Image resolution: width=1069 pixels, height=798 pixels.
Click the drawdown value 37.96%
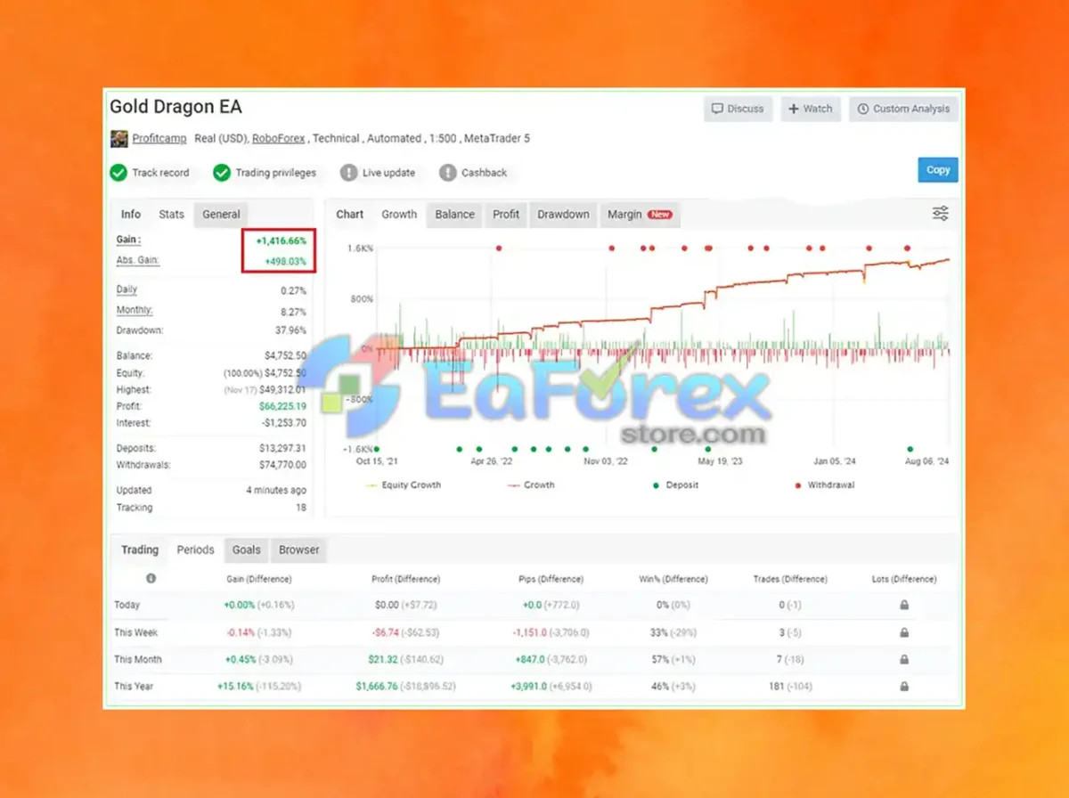tap(290, 331)
